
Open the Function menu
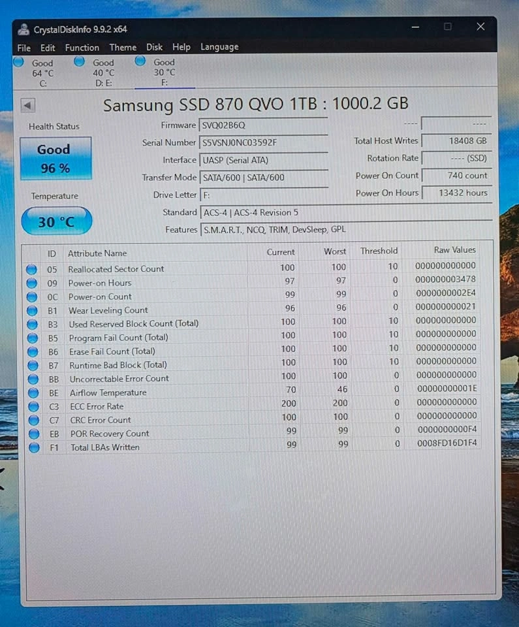coord(82,48)
